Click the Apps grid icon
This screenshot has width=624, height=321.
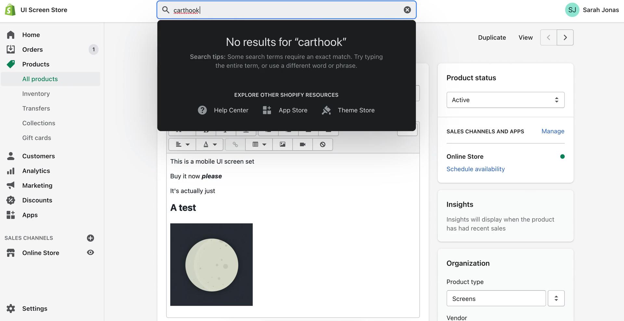(11, 215)
